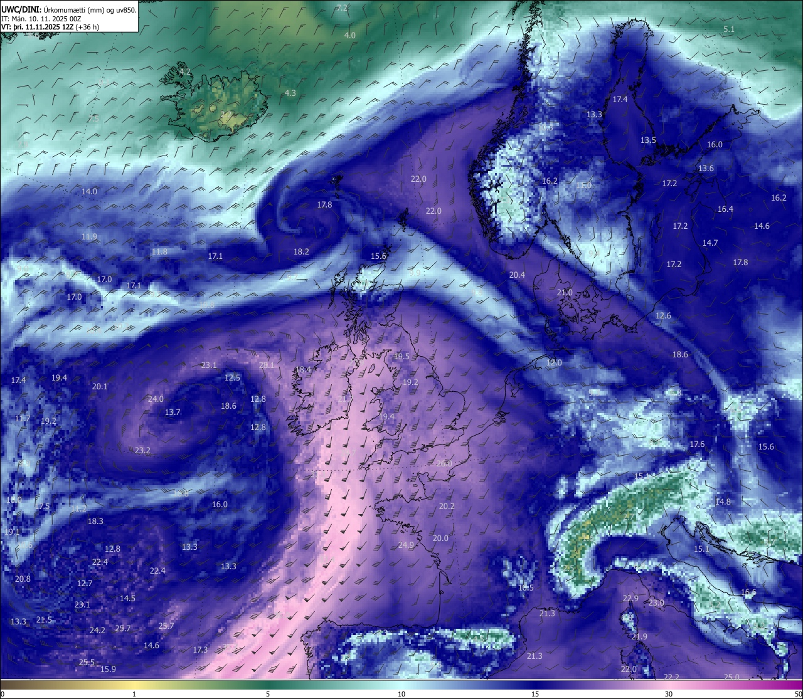Select the 20.4 value over the North Sea

pos(517,275)
